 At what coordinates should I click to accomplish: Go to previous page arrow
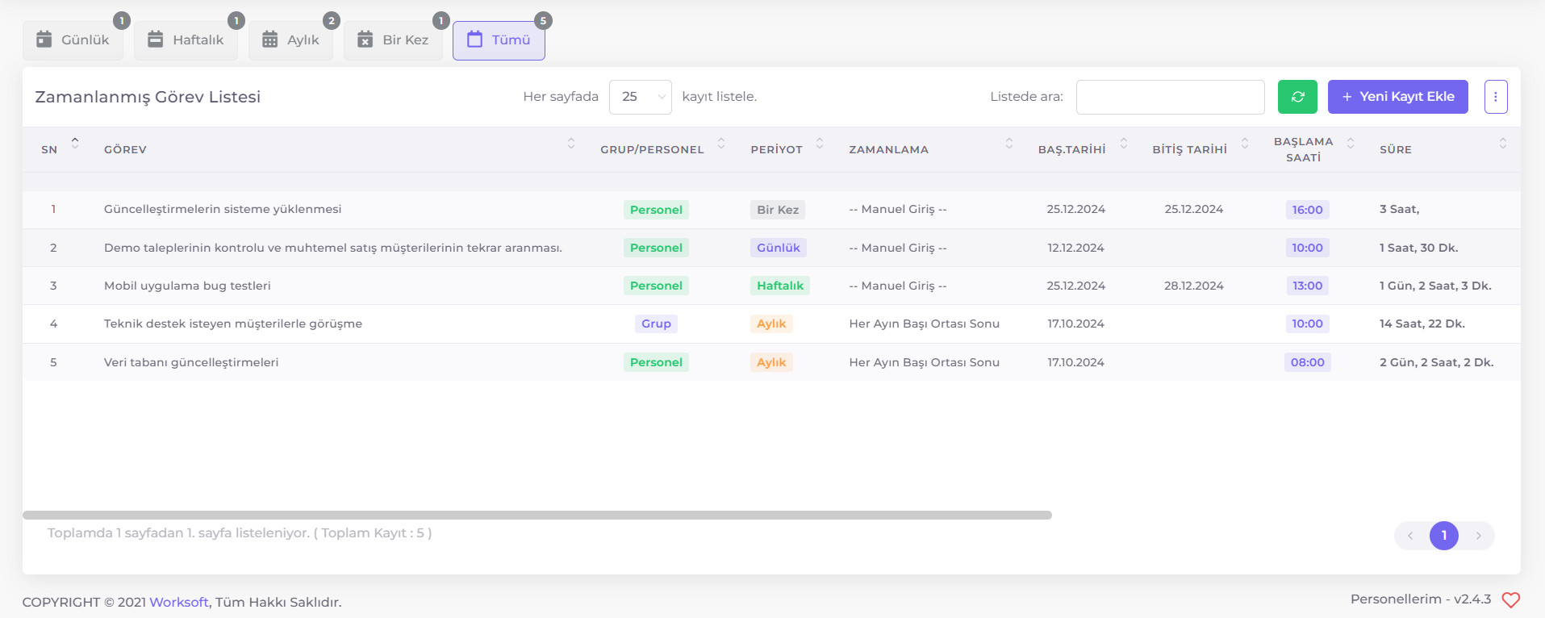click(1410, 536)
